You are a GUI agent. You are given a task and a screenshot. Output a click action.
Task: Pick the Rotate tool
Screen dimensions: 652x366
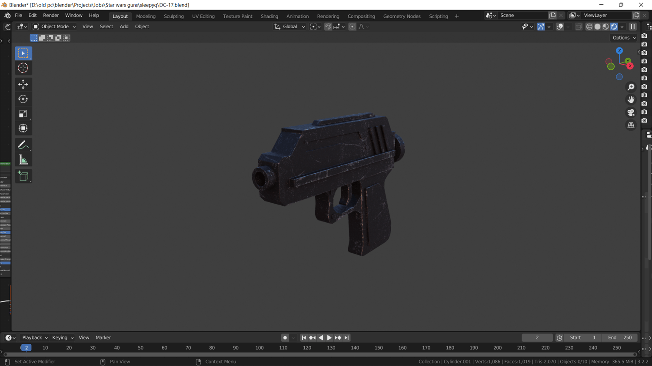pyautogui.click(x=23, y=99)
